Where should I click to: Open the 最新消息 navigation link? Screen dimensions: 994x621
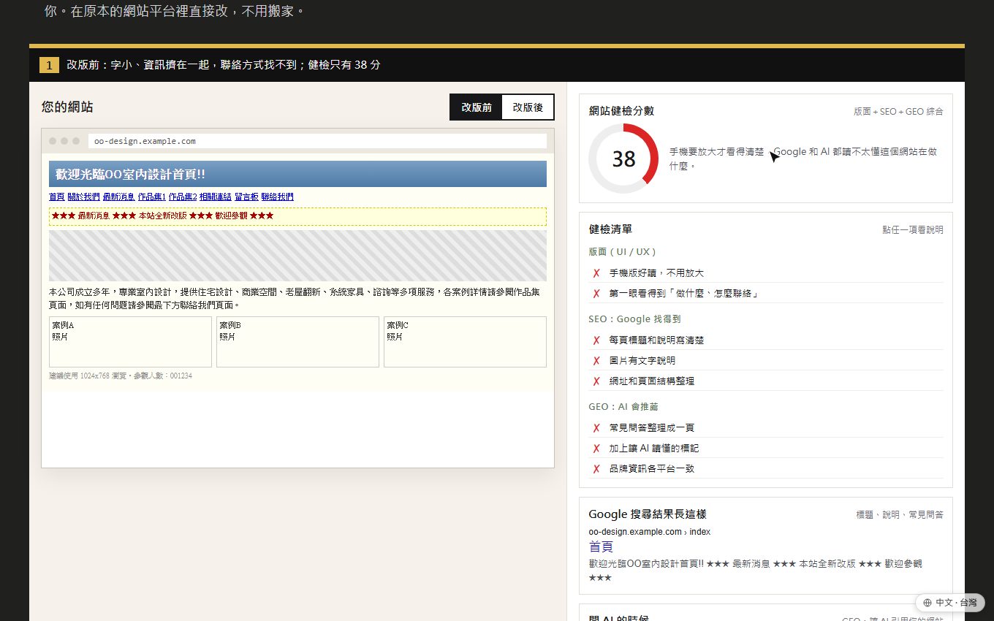[118, 197]
